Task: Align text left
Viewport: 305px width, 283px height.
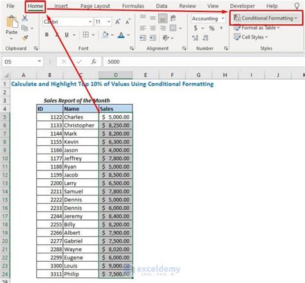Action: [143, 28]
